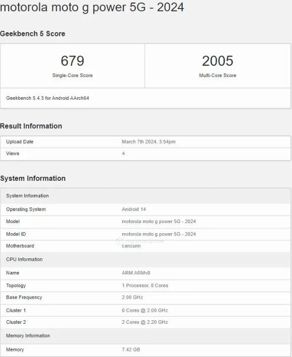Click the 679 single-core score value

[x=72, y=61]
